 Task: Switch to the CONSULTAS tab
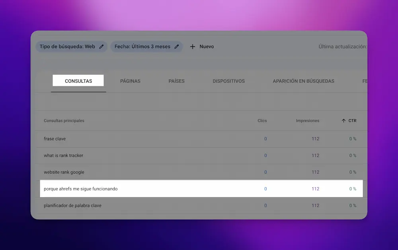(x=78, y=81)
